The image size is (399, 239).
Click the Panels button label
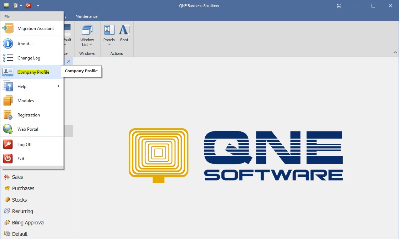[109, 40]
